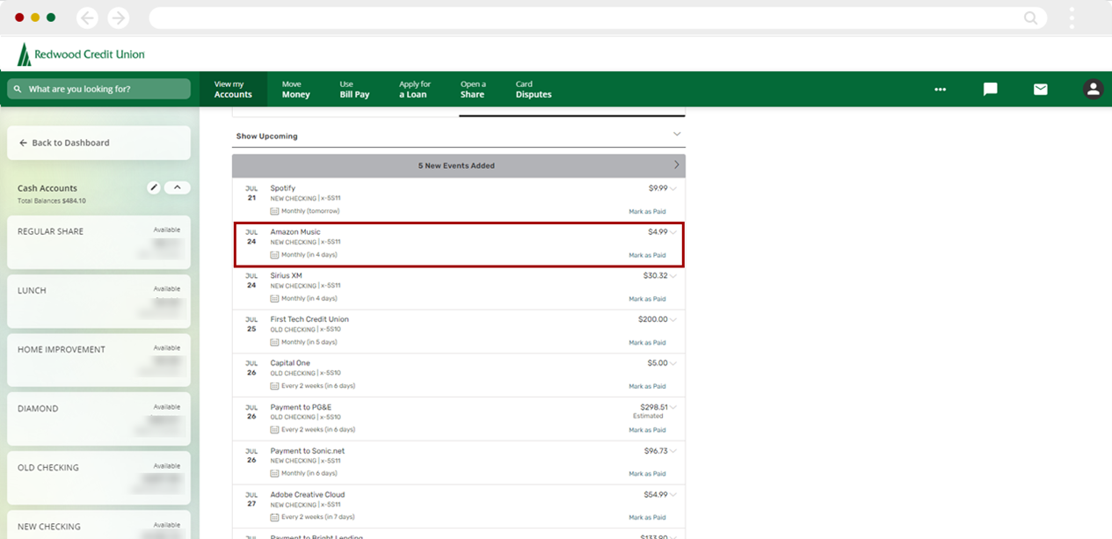Image resolution: width=1112 pixels, height=539 pixels.
Task: Select the DIAMOND account card
Action: pyautogui.click(x=98, y=419)
